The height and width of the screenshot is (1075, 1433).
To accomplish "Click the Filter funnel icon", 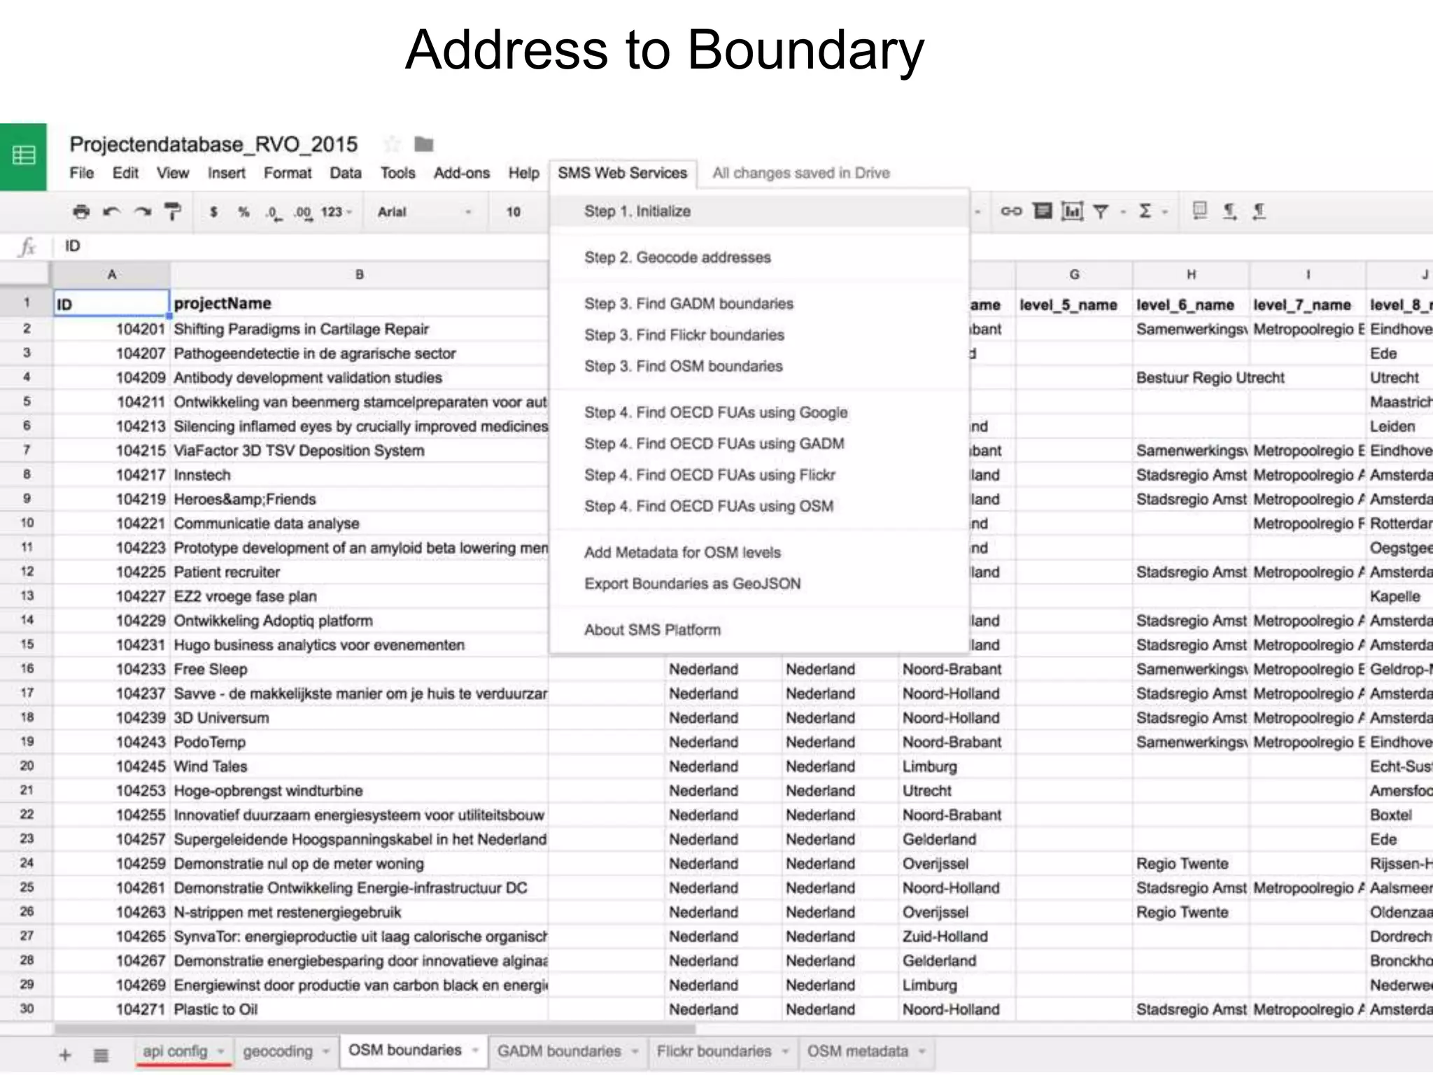I will [x=1101, y=211].
